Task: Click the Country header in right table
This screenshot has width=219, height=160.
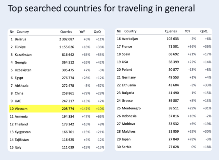Action: (130, 31)
